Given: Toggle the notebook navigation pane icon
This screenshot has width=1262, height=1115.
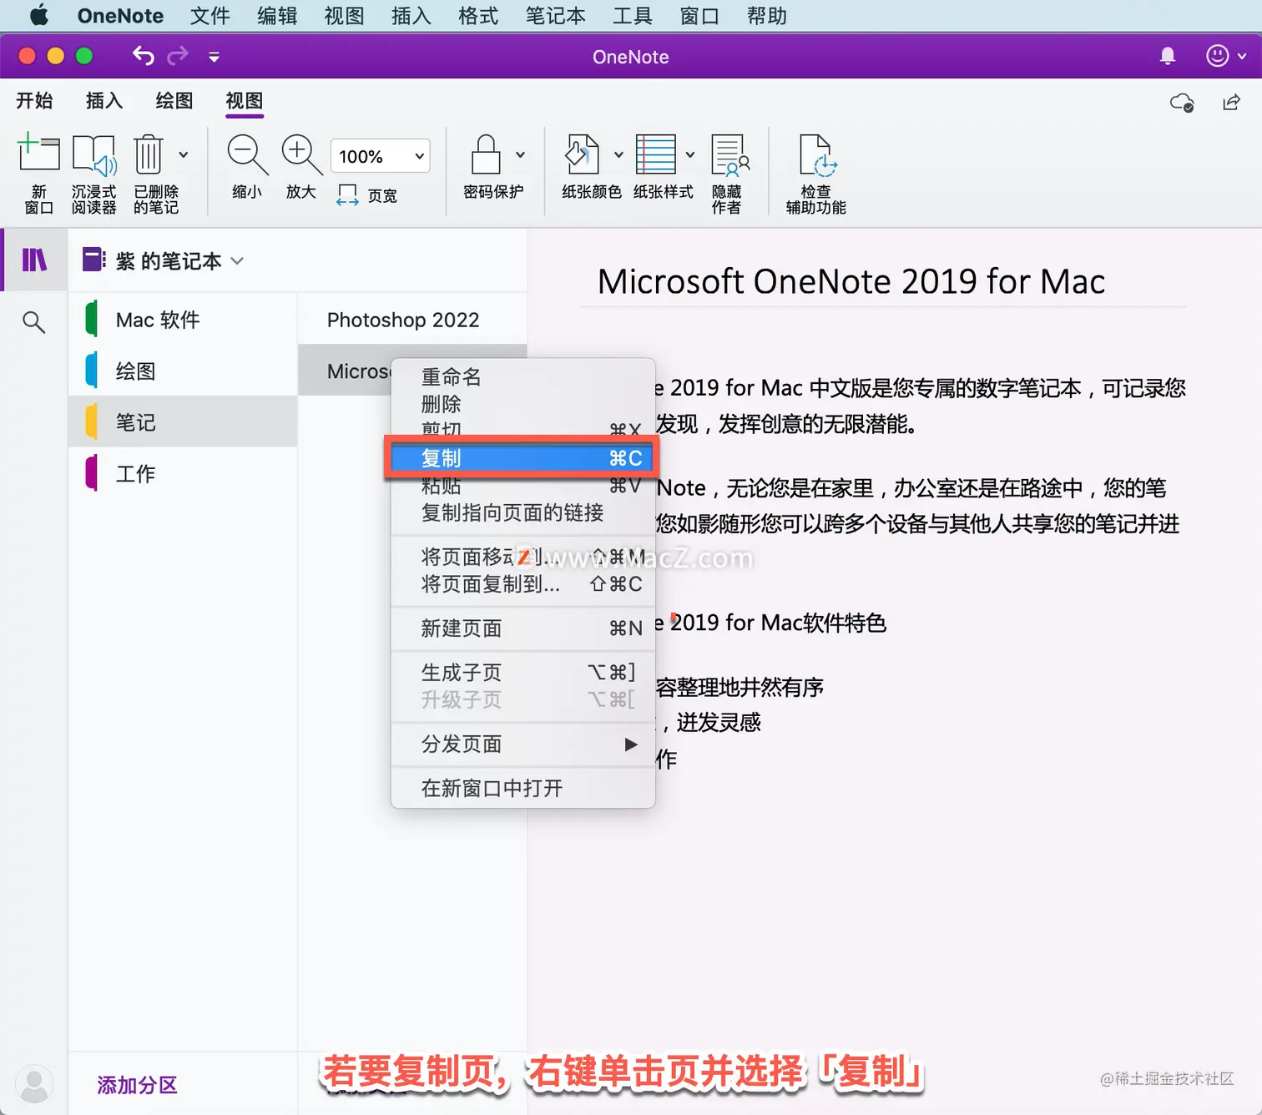Looking at the screenshot, I should (x=34, y=260).
